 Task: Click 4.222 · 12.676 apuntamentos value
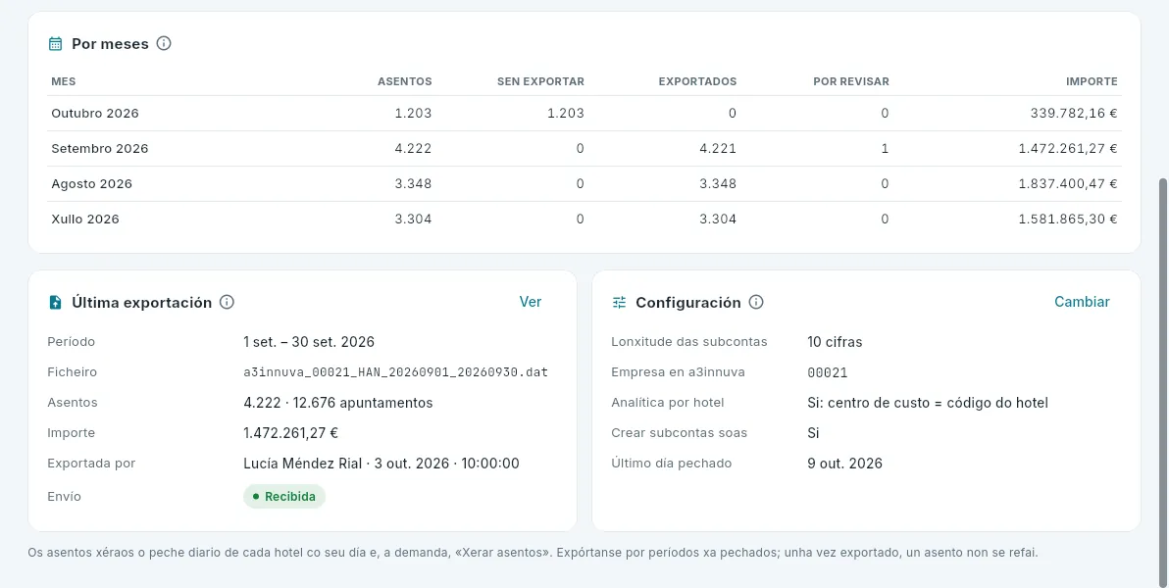(x=337, y=403)
